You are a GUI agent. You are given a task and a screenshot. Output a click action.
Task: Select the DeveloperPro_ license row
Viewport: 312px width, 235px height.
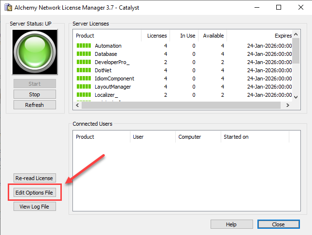[183, 62]
